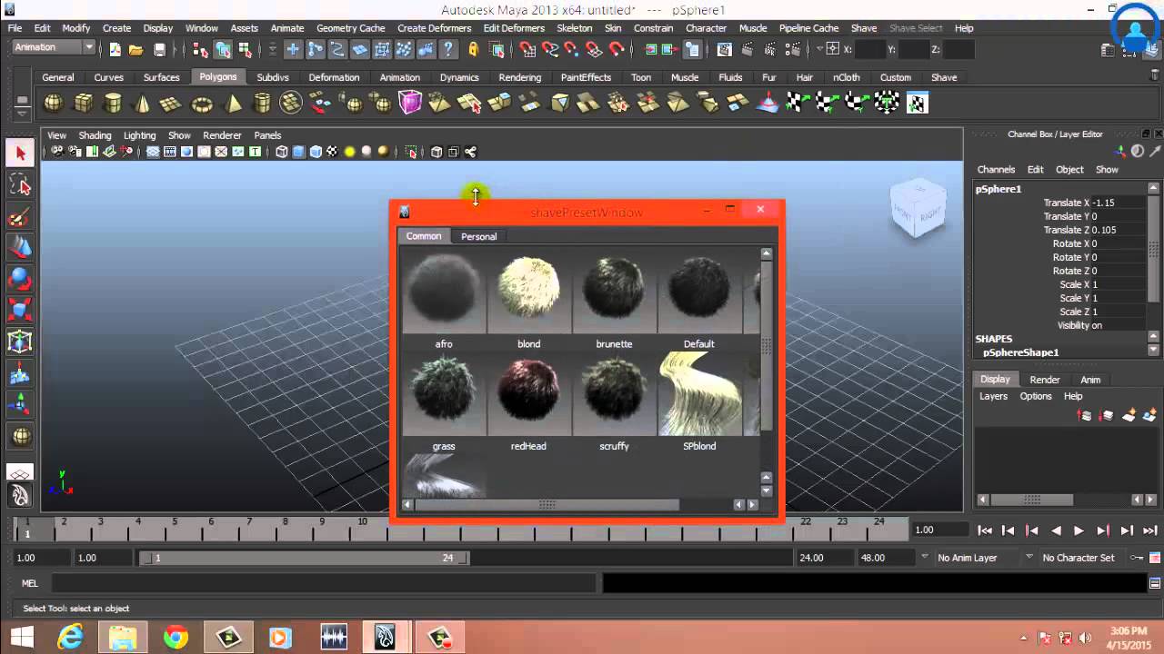Image resolution: width=1164 pixels, height=654 pixels.
Task: Play the animation forwards
Action: click(1079, 530)
